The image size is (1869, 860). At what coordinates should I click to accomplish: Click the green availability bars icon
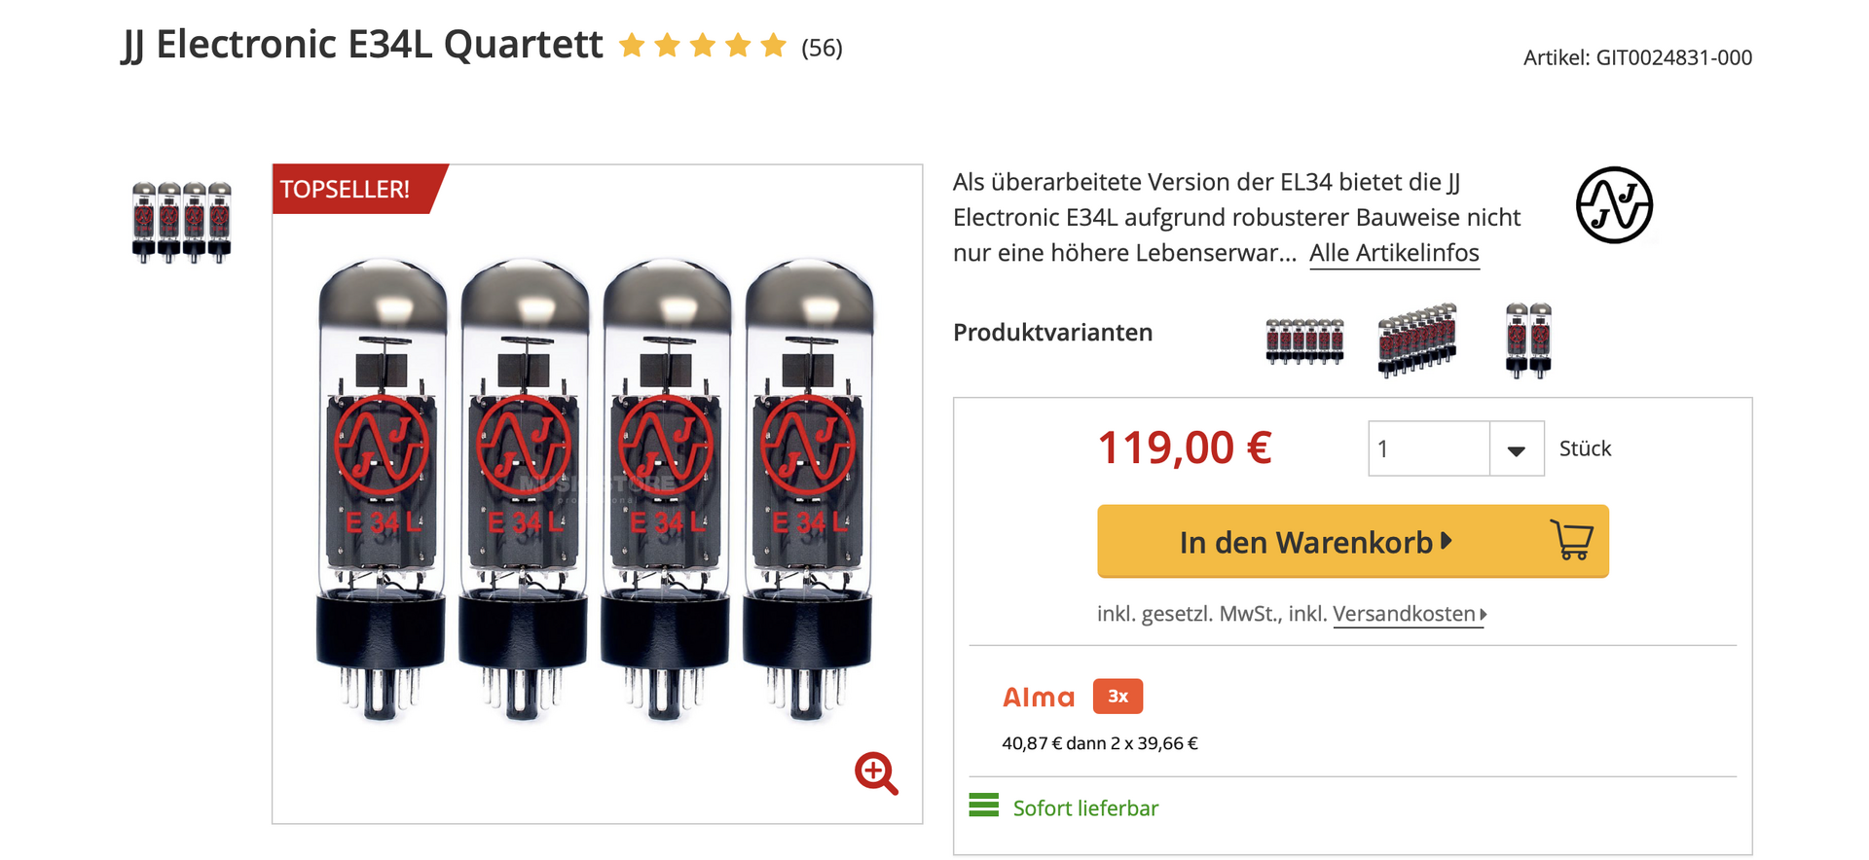tap(983, 806)
